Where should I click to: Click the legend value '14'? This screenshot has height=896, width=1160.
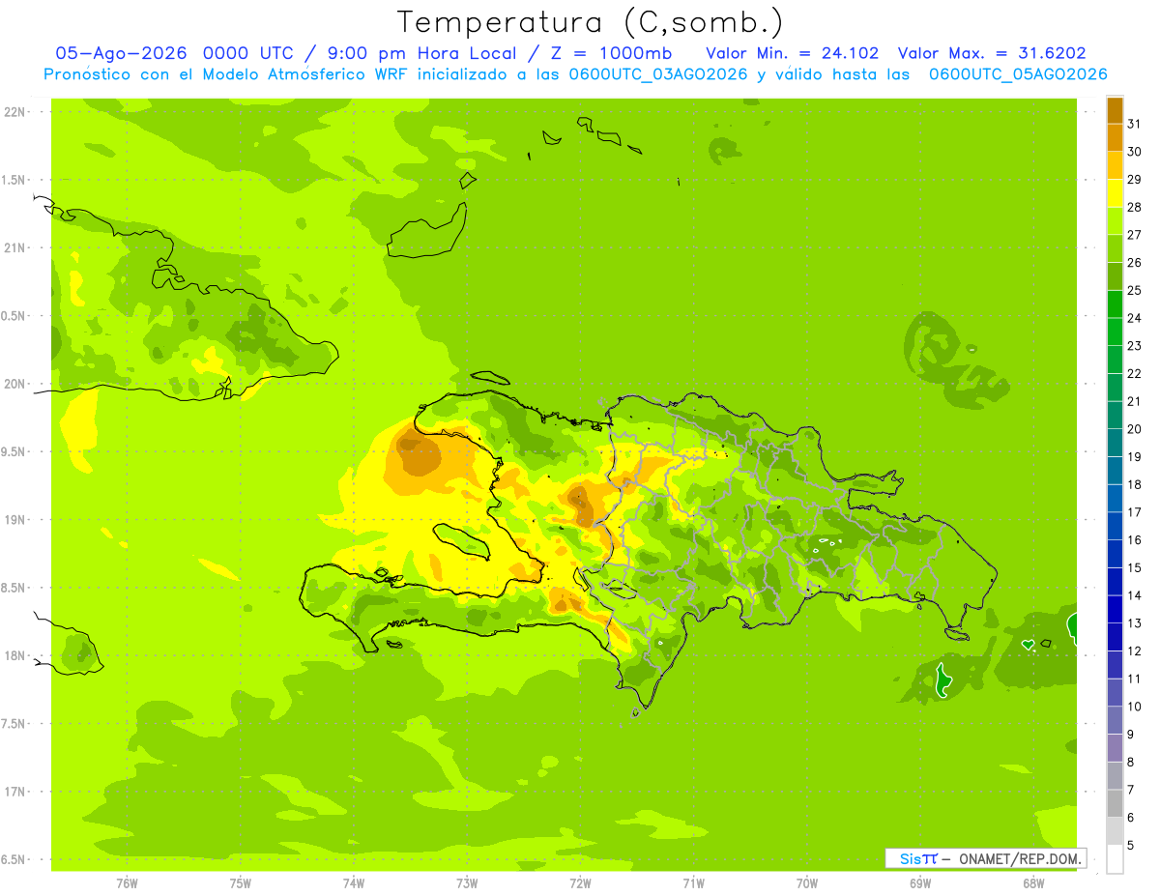coord(1134,595)
